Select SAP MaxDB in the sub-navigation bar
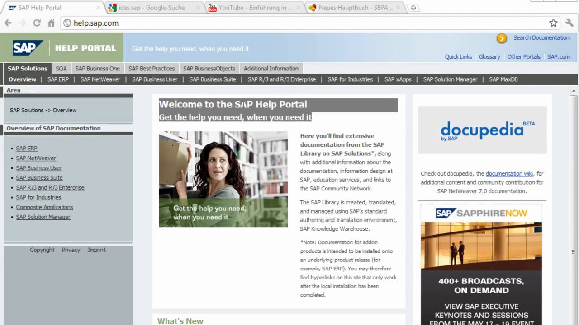This screenshot has width=579, height=325. (503, 79)
